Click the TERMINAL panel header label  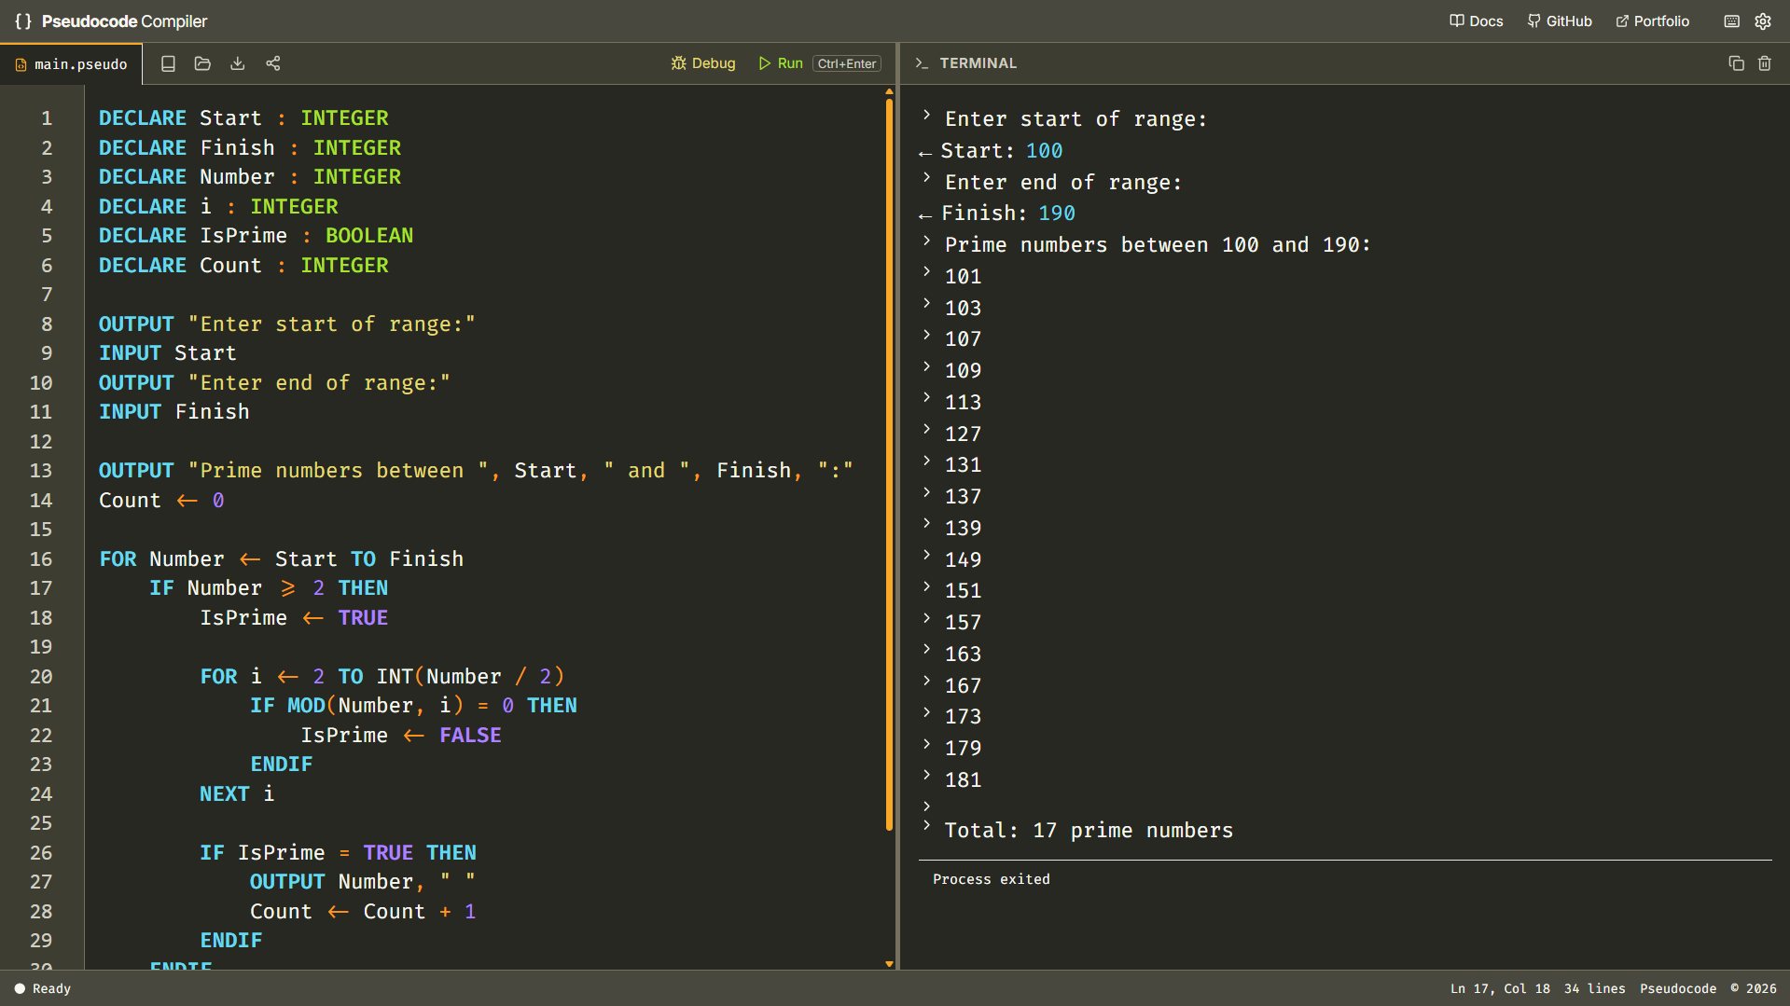(978, 63)
